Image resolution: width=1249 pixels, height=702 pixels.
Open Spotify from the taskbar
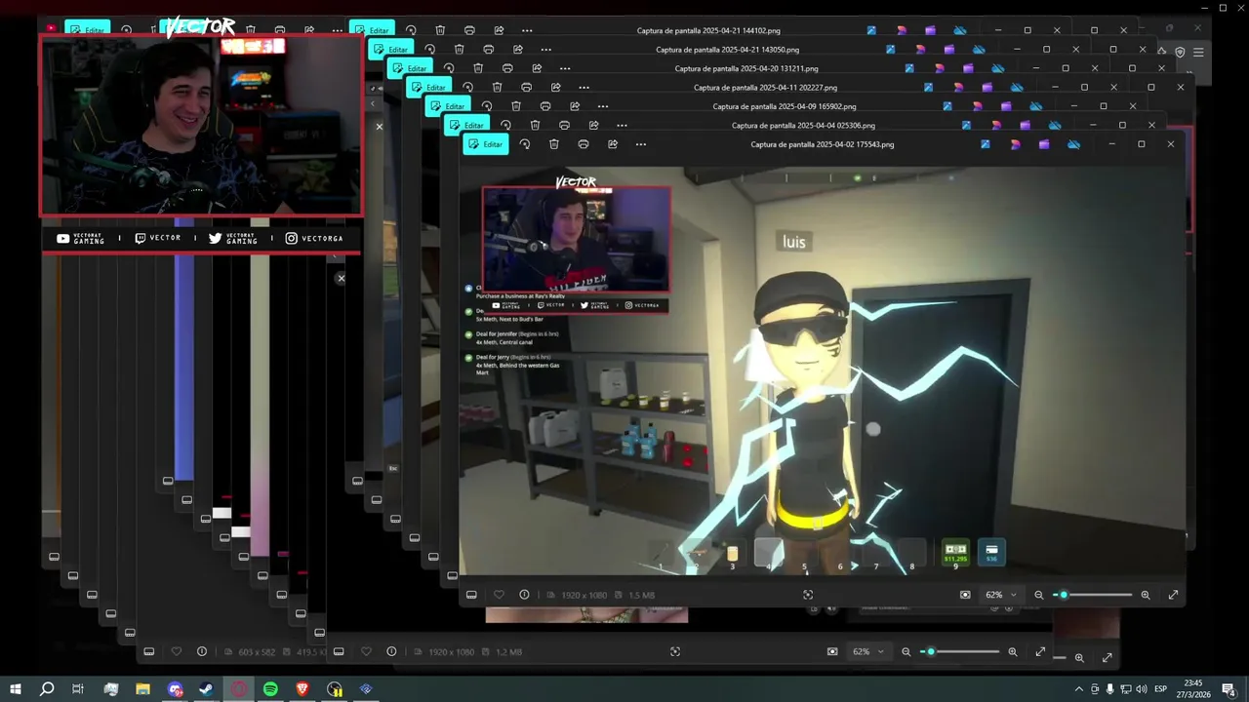[x=270, y=689]
